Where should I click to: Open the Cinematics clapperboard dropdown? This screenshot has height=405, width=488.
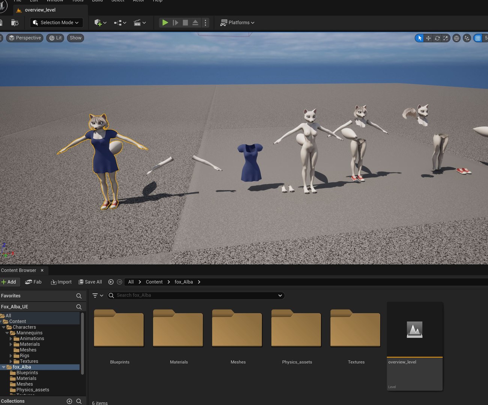click(x=140, y=23)
